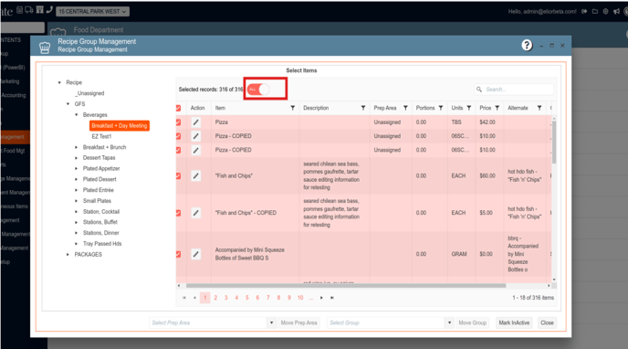Click the phone icon in top bar
This screenshot has width=628, height=349.
click(49, 10)
